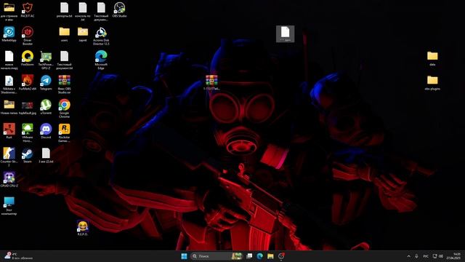Launch OBS Studio from the desktop
The height and width of the screenshot is (262, 465).
click(x=119, y=9)
